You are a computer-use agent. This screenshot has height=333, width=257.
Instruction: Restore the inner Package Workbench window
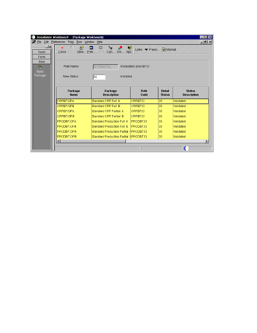coord(206,42)
